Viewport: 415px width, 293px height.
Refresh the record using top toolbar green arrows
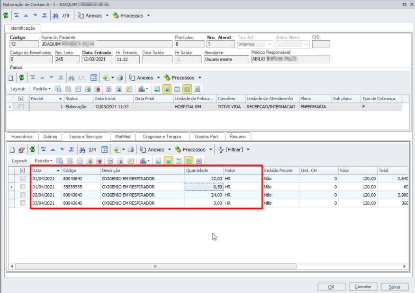coord(6,16)
